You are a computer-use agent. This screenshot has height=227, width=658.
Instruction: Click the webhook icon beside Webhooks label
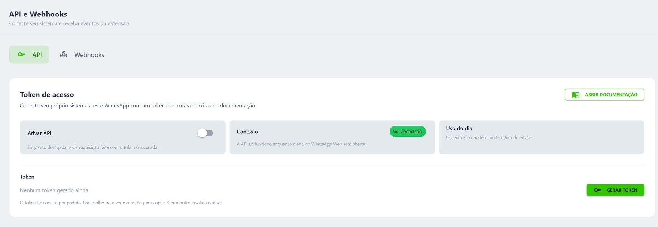tap(64, 54)
